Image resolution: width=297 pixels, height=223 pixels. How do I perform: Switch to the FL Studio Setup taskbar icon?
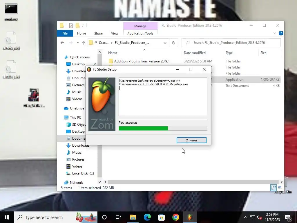190,217
